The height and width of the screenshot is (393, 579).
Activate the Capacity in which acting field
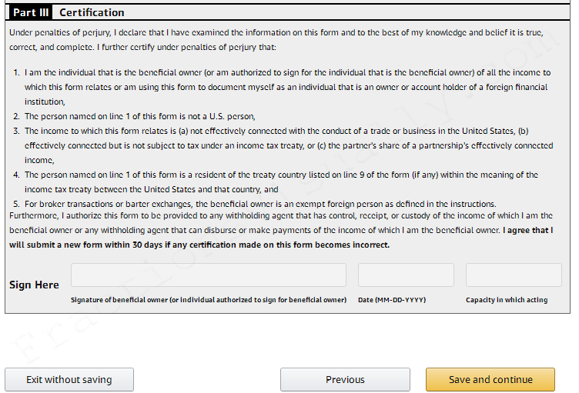click(514, 275)
